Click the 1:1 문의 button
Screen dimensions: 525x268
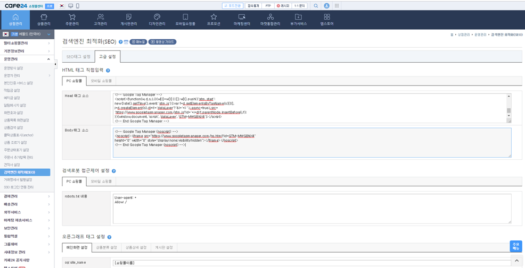pyautogui.click(x=300, y=6)
